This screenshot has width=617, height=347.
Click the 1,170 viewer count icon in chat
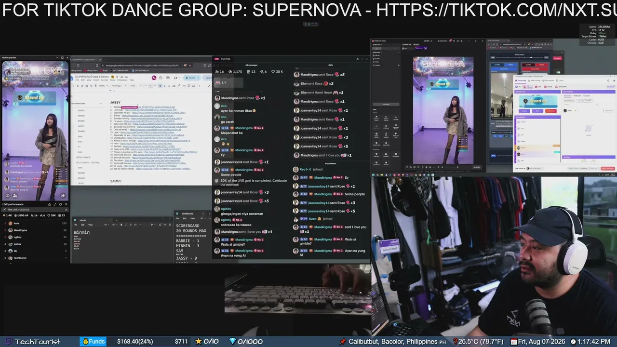click(x=230, y=71)
